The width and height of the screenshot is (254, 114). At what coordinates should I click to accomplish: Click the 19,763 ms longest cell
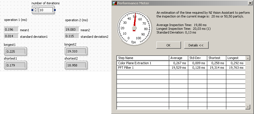point(236,68)
